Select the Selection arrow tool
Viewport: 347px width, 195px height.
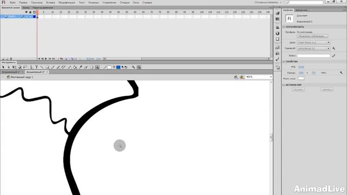point(3,67)
